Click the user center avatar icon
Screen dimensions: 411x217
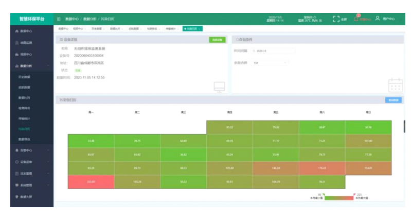pos(378,19)
